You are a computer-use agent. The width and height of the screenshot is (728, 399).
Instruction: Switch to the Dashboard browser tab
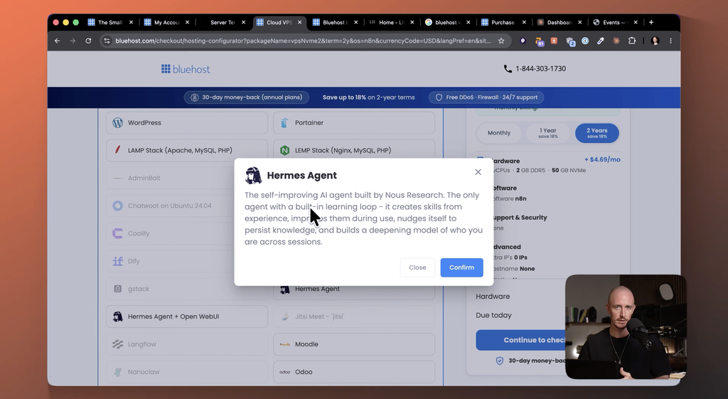559,22
